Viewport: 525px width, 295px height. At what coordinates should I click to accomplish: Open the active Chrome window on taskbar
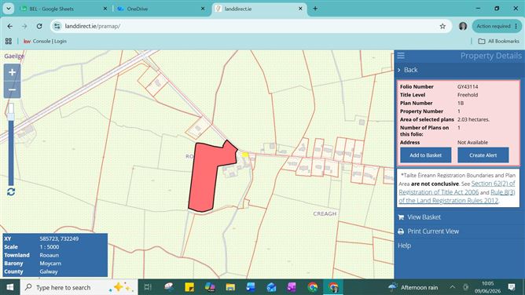point(333,287)
